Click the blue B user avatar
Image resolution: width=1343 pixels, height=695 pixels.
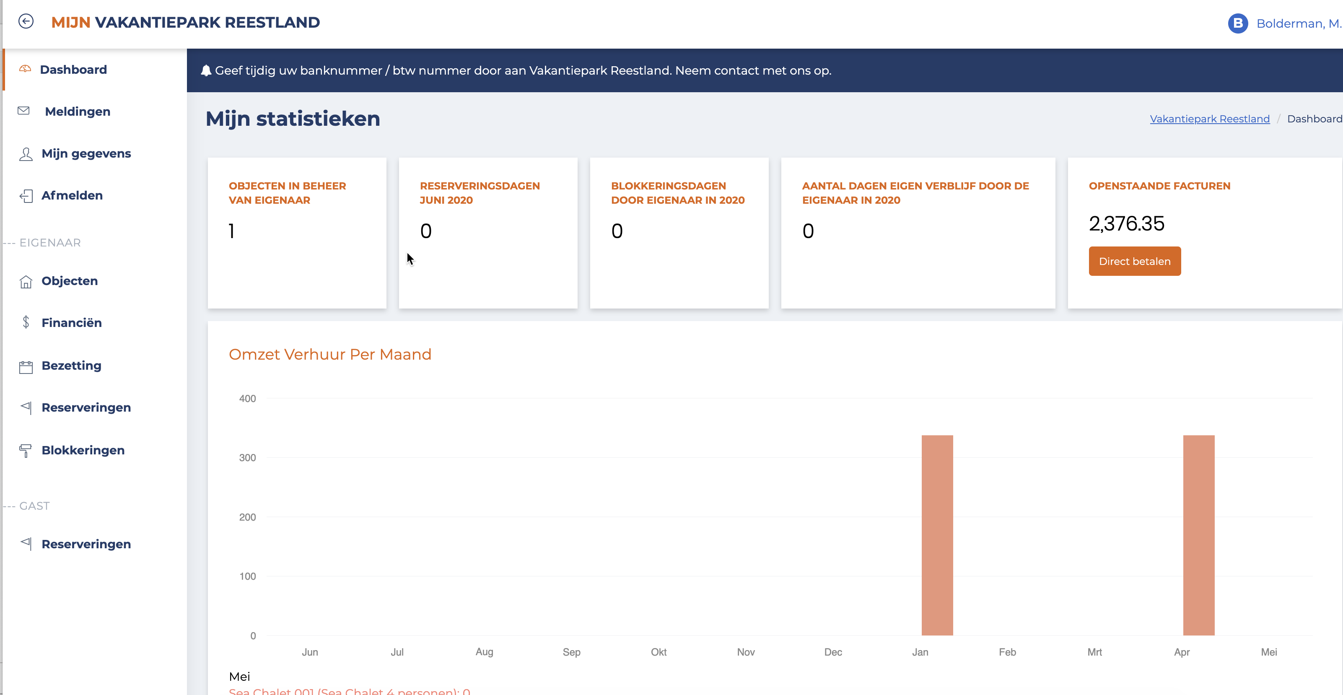tap(1238, 23)
